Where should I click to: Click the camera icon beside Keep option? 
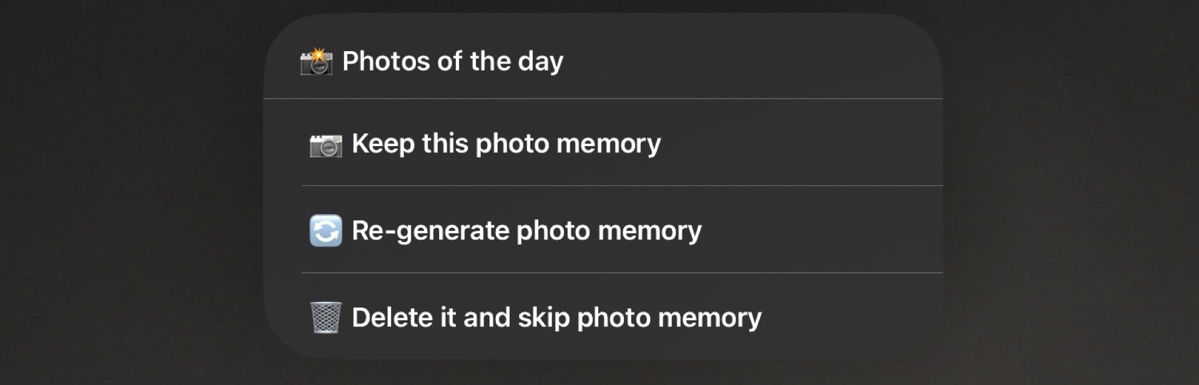click(x=325, y=144)
